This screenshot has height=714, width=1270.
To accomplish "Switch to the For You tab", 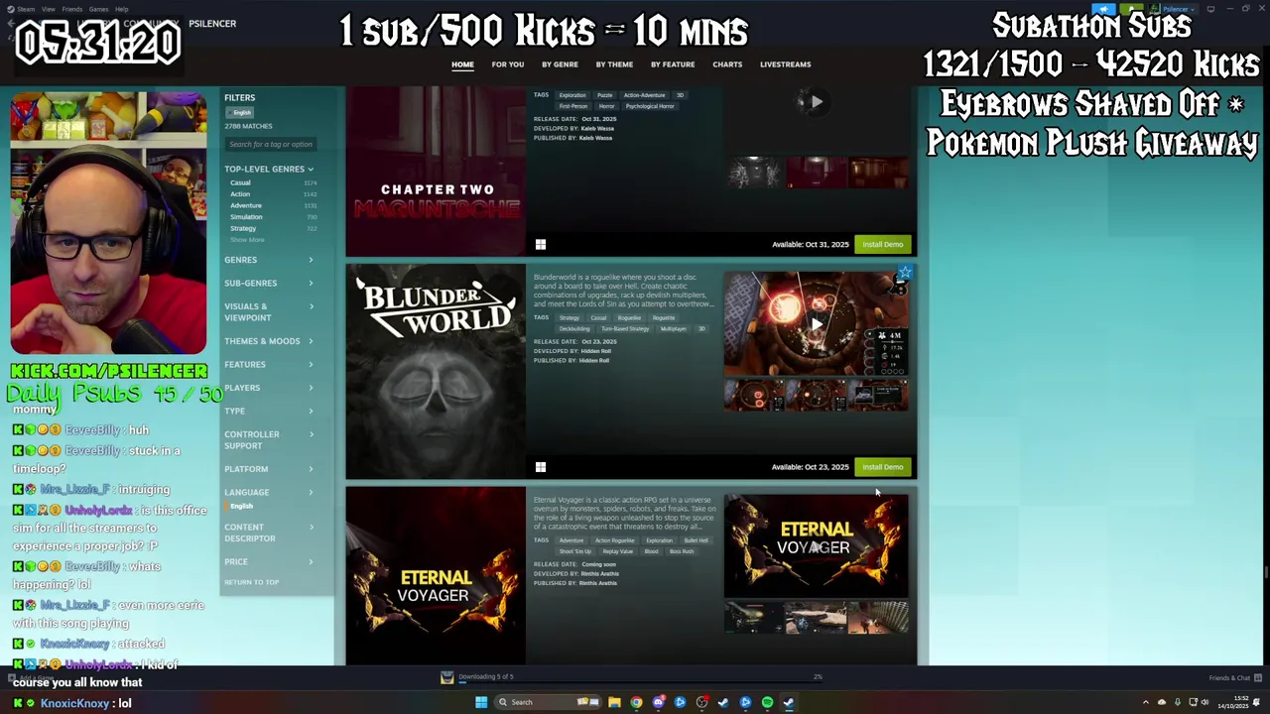I will [508, 64].
